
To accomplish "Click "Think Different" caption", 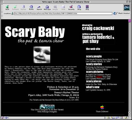I will tap(102, 111).
